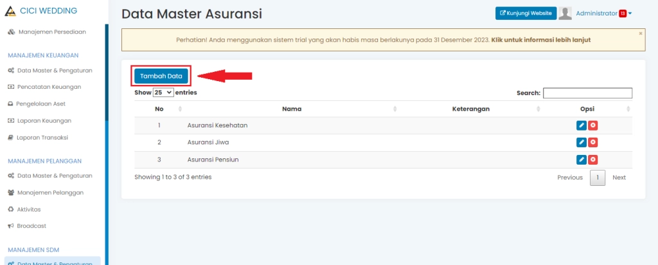Viewport: 658px width, 265px height.
Task: Edit the Asuransi Pensiun row
Action: click(582, 160)
